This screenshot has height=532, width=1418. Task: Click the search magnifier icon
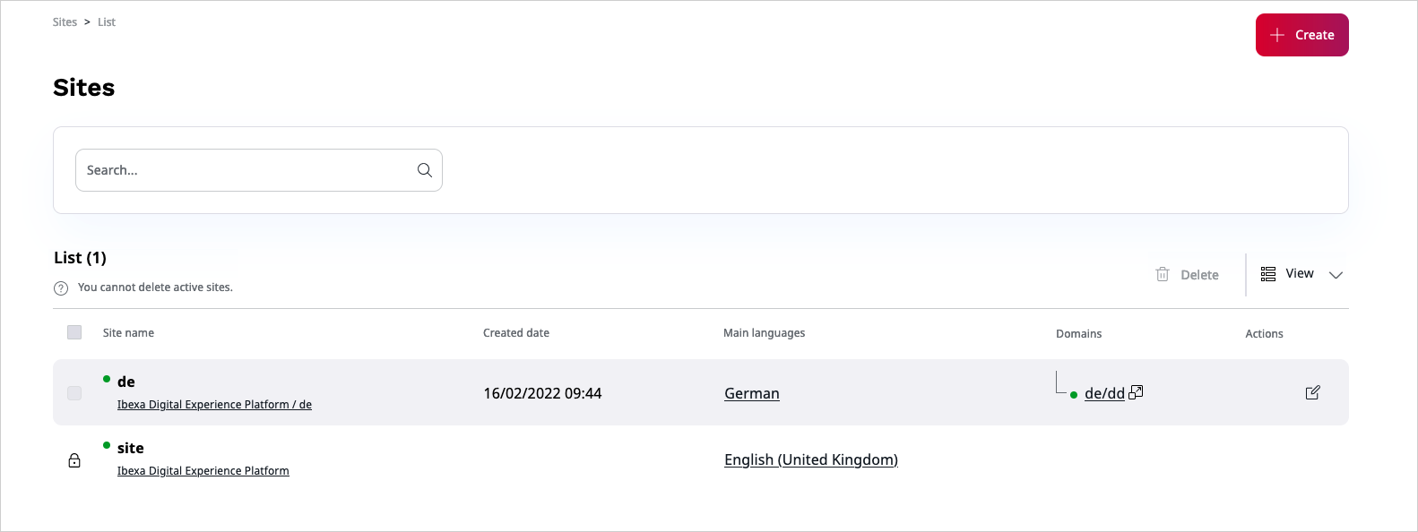(425, 170)
